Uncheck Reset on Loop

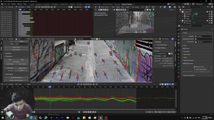point(194,67)
